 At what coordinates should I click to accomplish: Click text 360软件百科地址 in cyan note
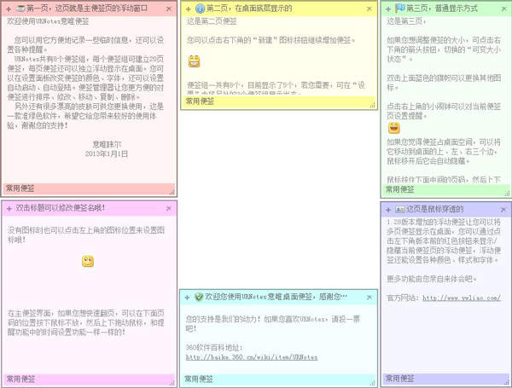coord(214,348)
